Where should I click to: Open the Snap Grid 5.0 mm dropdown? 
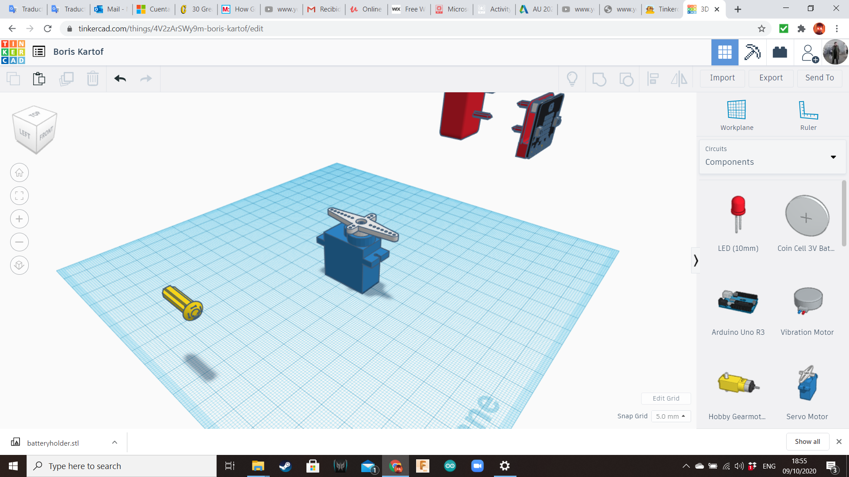pos(670,416)
